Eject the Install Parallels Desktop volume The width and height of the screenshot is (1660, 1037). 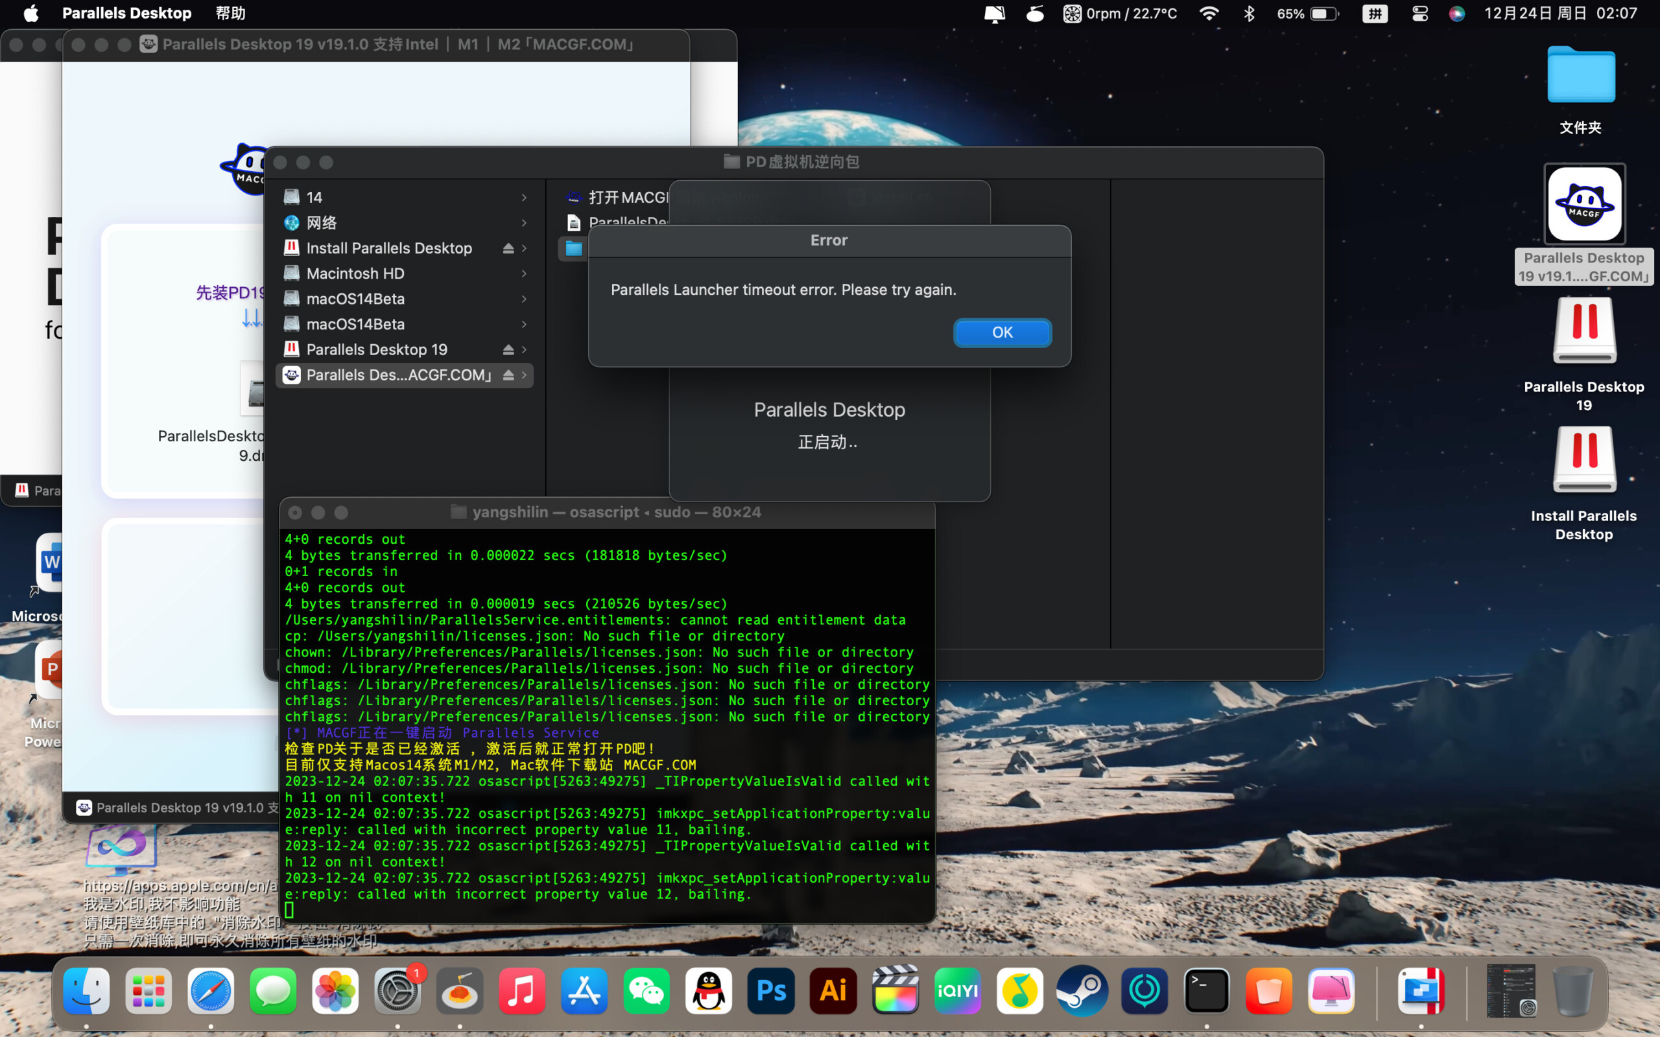point(508,248)
